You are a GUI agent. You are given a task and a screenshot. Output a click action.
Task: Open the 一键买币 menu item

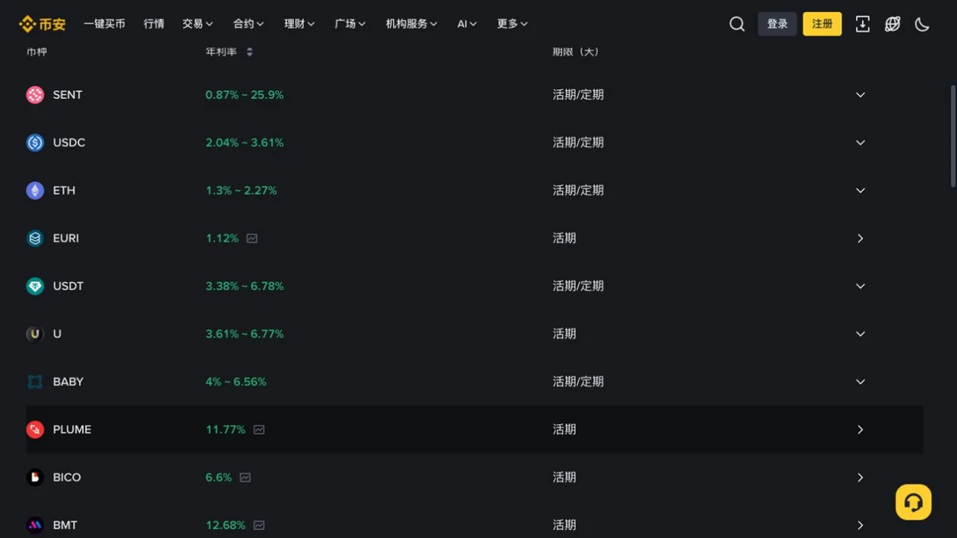click(x=104, y=24)
